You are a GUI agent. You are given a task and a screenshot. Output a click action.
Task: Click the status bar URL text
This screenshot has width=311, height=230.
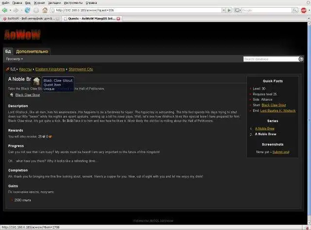click(31, 227)
